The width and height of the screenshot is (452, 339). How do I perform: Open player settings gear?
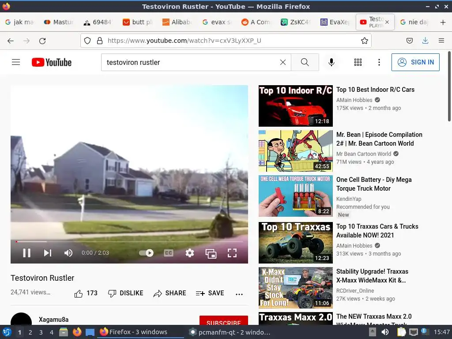tap(190, 253)
